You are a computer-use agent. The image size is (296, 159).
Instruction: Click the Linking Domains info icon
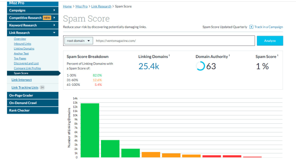(169, 55)
